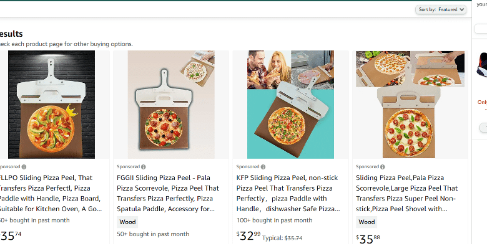The height and width of the screenshot is (246, 487).
Task: Open the fourth pizza peel product image
Action: (x=410, y=105)
